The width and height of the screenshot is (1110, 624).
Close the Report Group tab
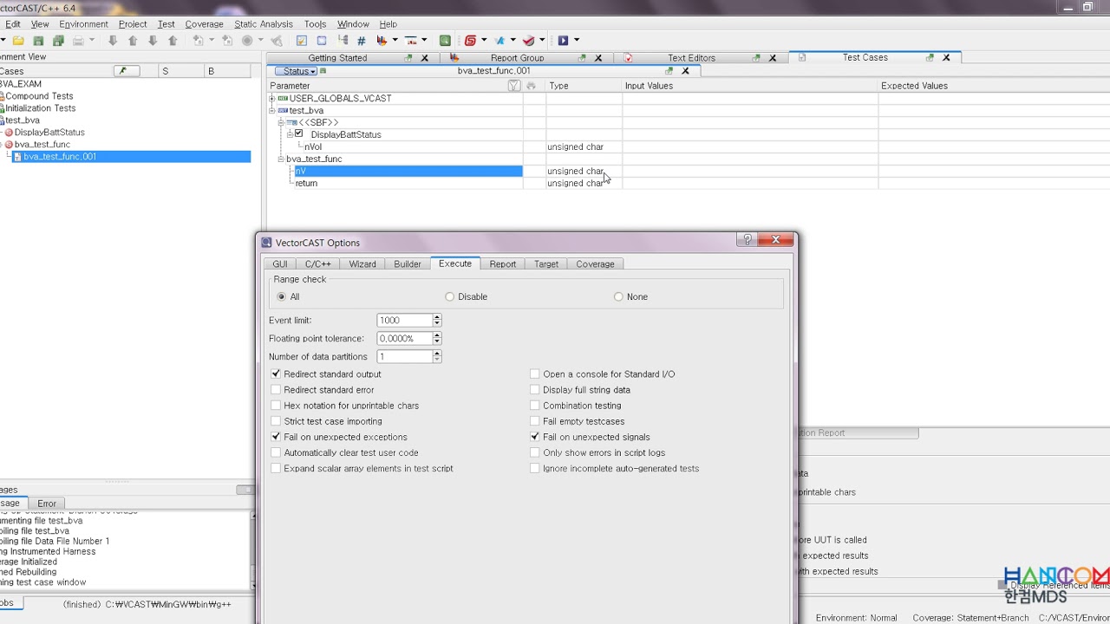(597, 58)
